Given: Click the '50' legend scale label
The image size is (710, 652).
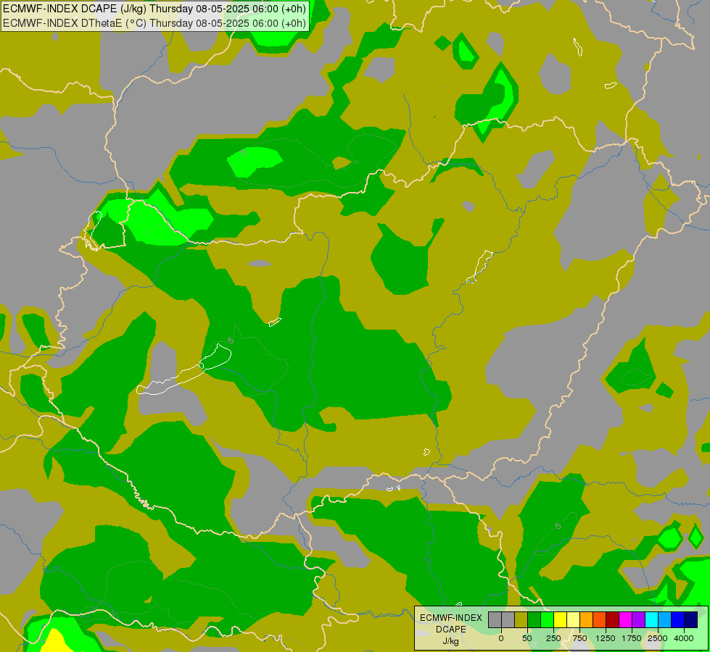Looking at the screenshot, I should point(527,638).
